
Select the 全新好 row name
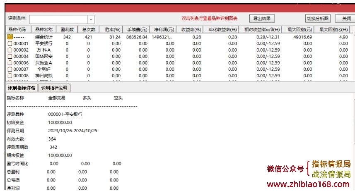coord(43,69)
